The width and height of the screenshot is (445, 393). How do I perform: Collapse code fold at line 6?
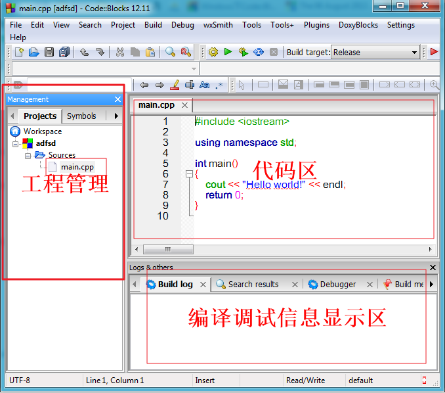coord(189,173)
